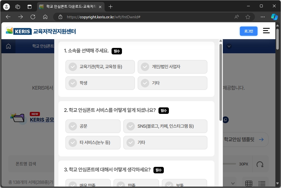
Task: Click the question 3 안심폰트 heading text
Action: [x=107, y=169]
